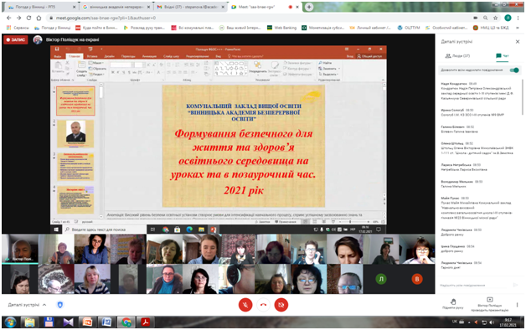This screenshot has height=330, width=526.
Task: Open the Windows Start orb
Action: pos(10,322)
